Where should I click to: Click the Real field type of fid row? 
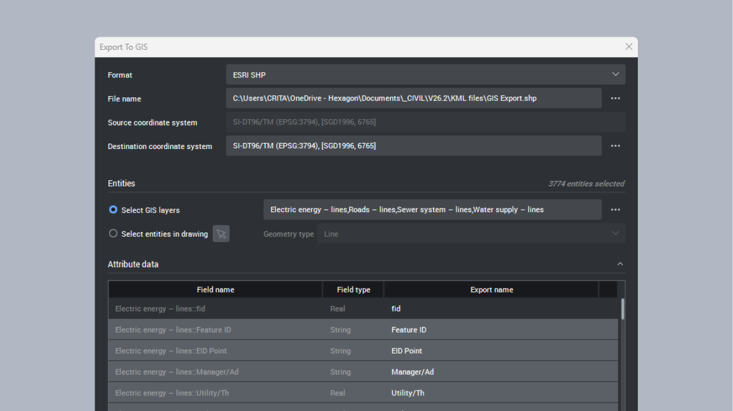click(337, 309)
